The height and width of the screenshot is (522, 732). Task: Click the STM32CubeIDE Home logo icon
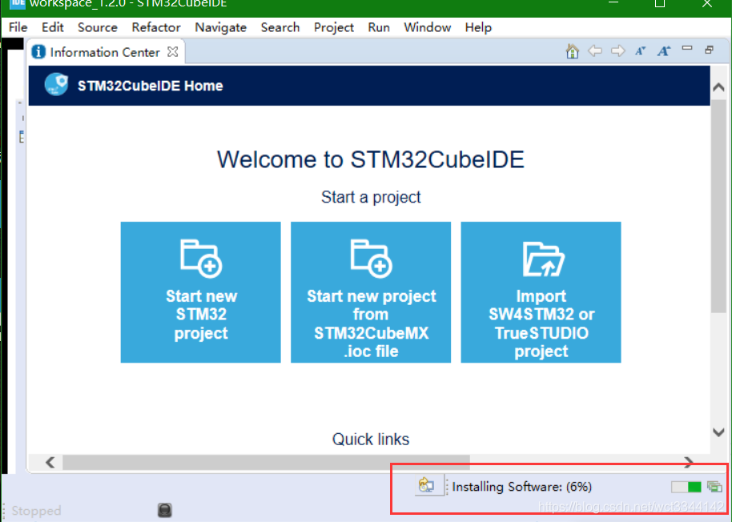(57, 84)
